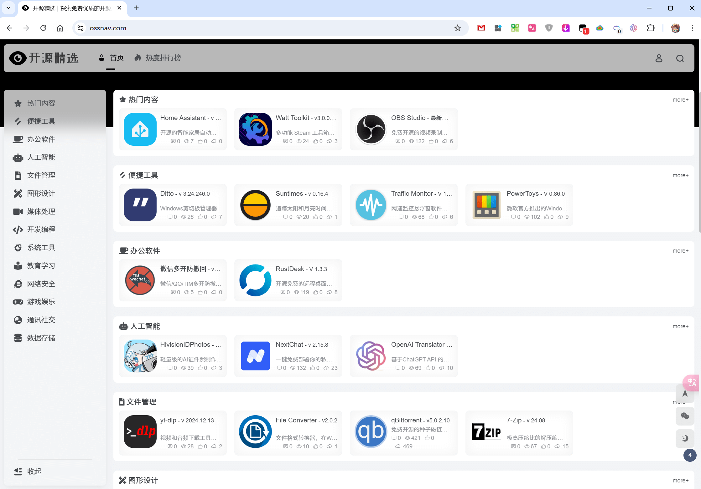Open the 7-Zip - v 24.08 link
Screen dimensions: 701x489
526,420
